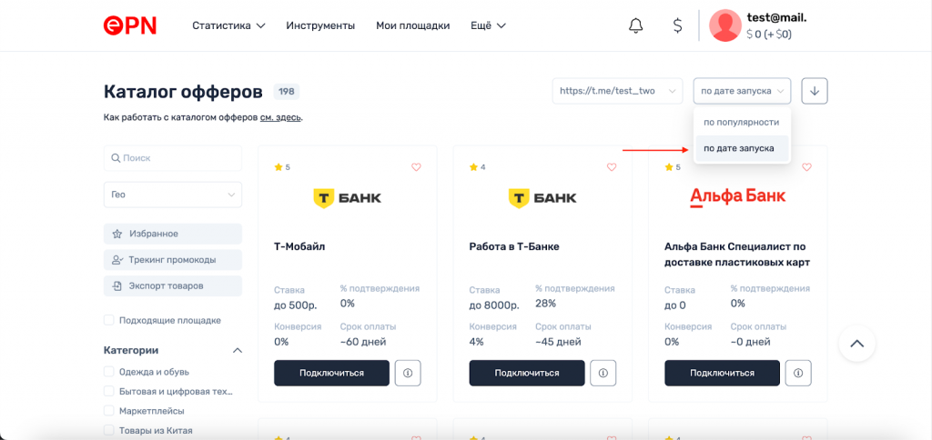Open the Статистика navigation menu
The width and height of the screenshot is (932, 440).
(x=228, y=25)
